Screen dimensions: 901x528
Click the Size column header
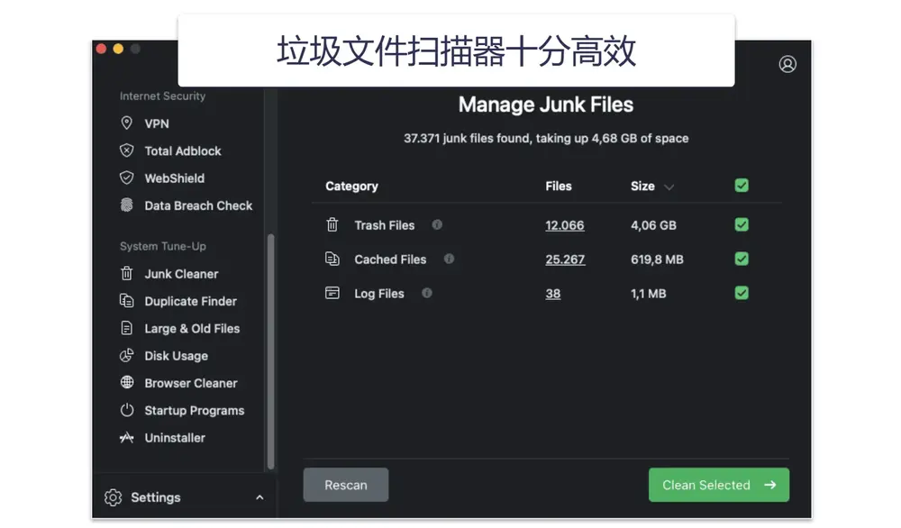click(642, 187)
